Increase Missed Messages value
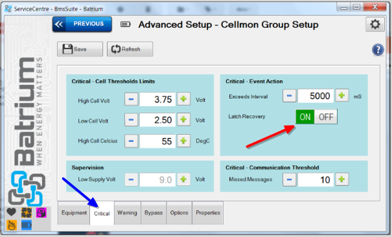The width and height of the screenshot is (392, 237). pos(341,179)
